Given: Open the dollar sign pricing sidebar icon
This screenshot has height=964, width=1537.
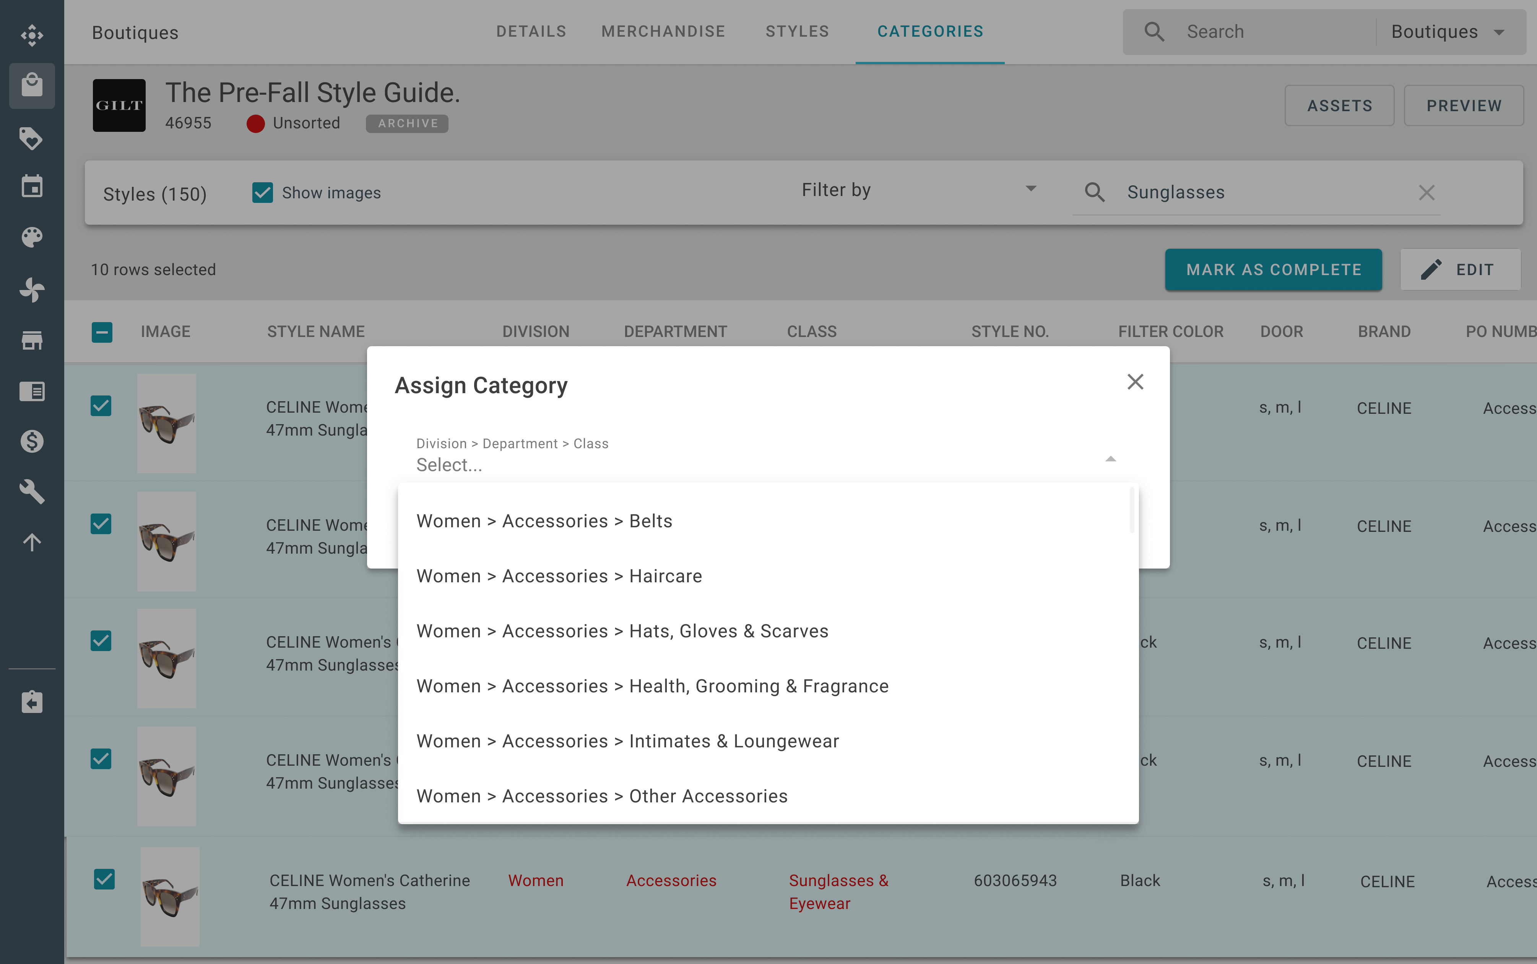Looking at the screenshot, I should click(x=32, y=441).
